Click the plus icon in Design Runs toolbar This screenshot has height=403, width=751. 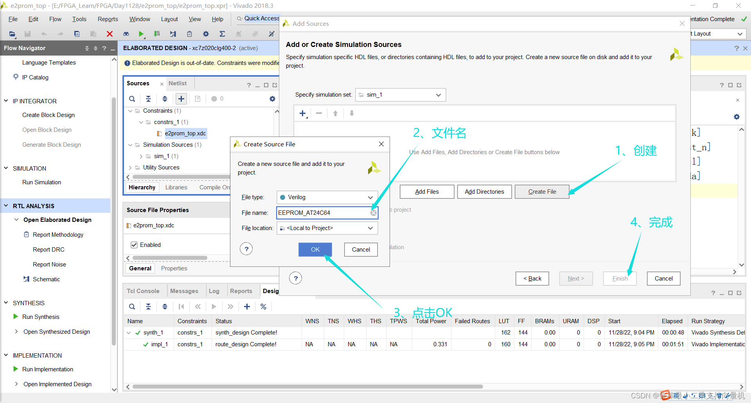(247, 307)
